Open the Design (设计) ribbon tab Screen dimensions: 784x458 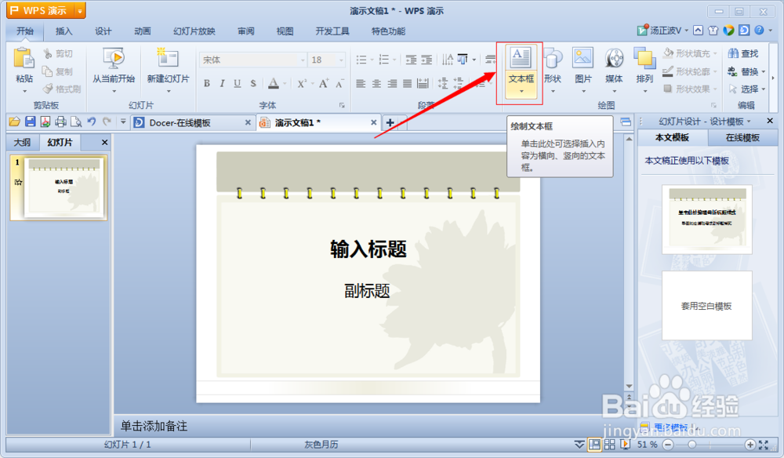point(103,31)
